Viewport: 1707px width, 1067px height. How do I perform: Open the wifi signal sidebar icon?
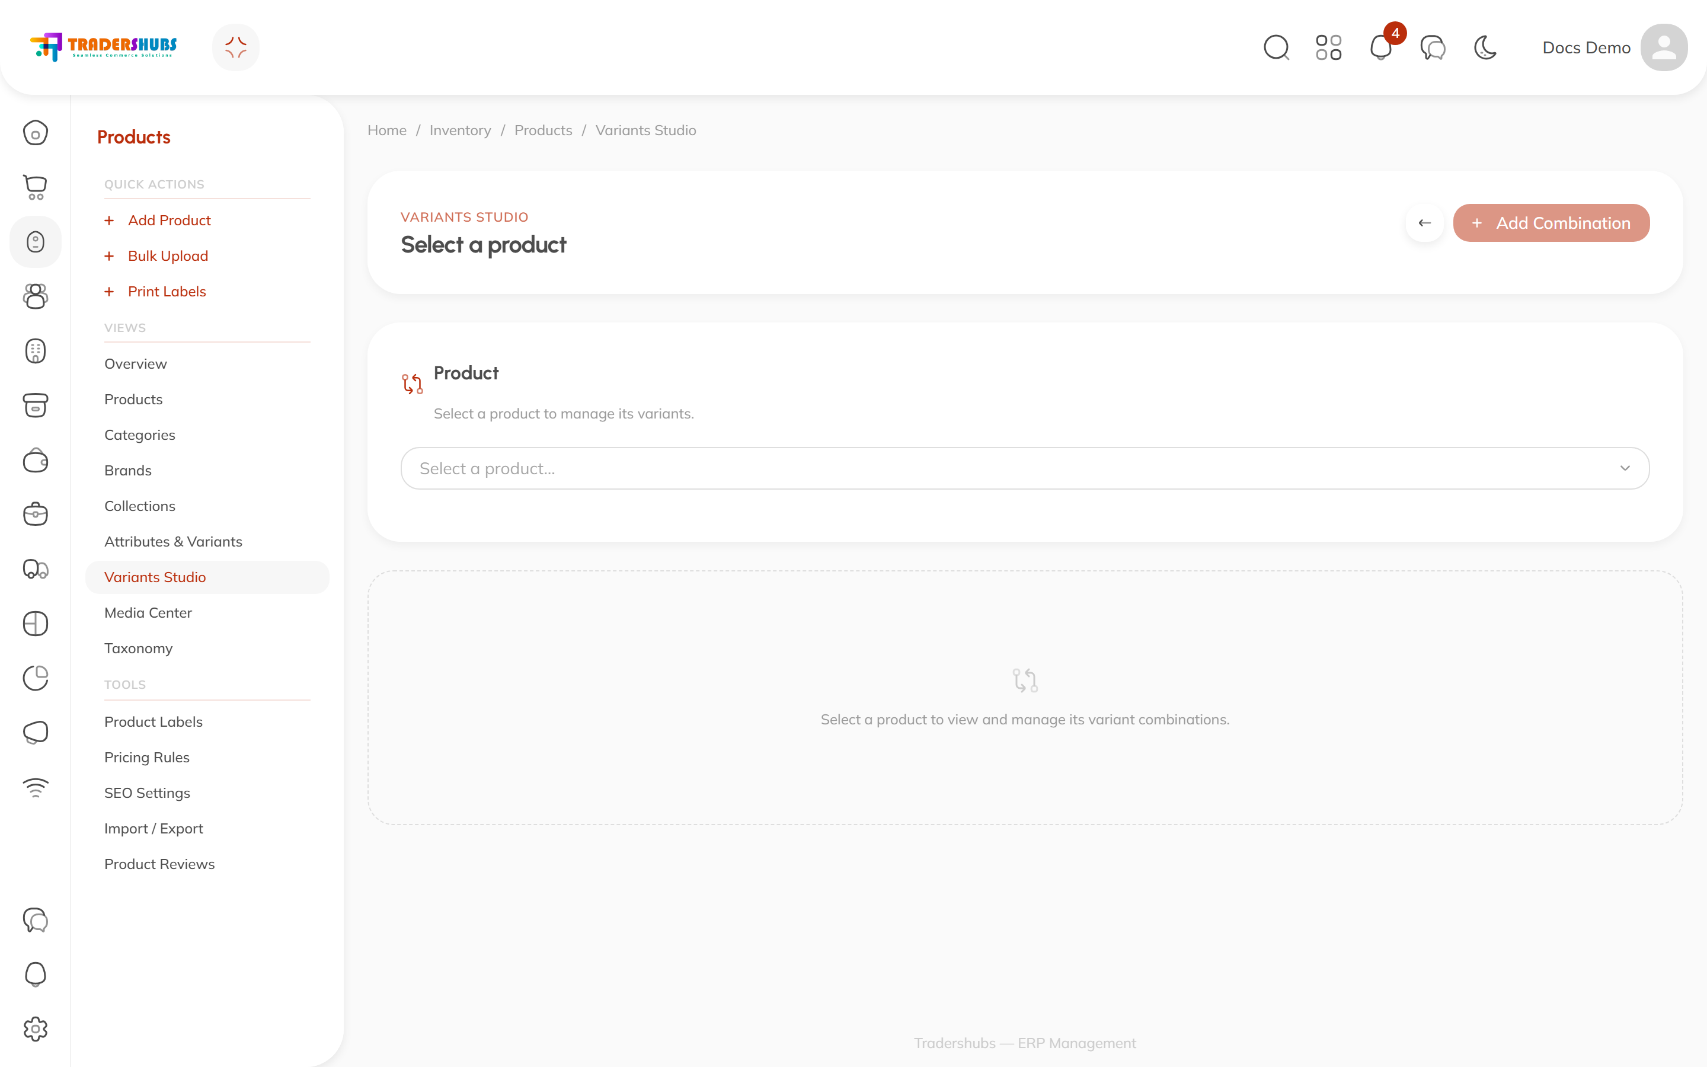pyautogui.click(x=36, y=787)
